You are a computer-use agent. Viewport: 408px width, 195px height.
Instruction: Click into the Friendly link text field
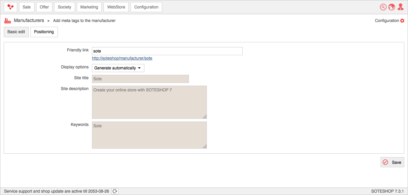167,51
